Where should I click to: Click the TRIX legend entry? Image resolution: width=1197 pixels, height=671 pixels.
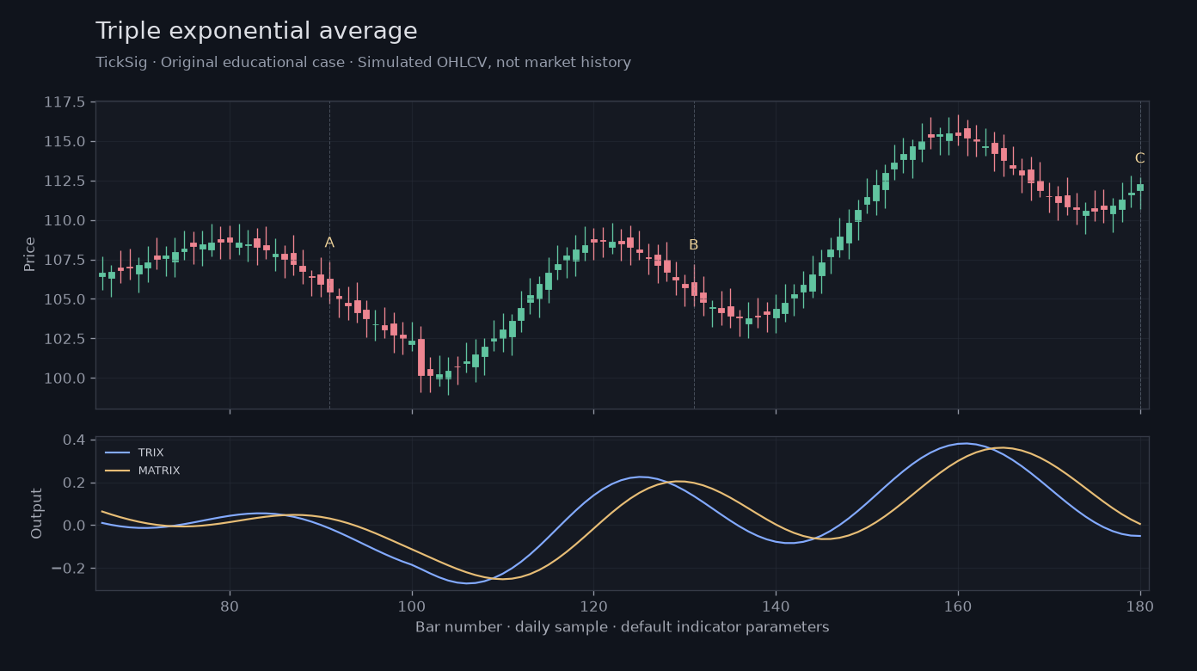coord(134,452)
